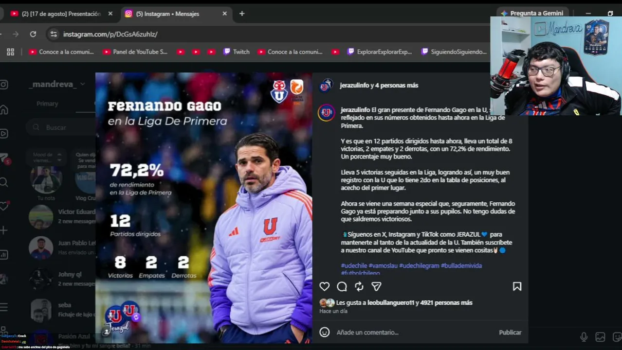Open #vamoslau hashtag link
Screen dimensions: 622x350
383,265
